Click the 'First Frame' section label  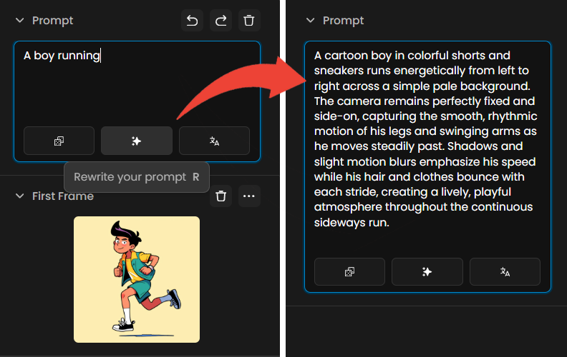click(63, 196)
